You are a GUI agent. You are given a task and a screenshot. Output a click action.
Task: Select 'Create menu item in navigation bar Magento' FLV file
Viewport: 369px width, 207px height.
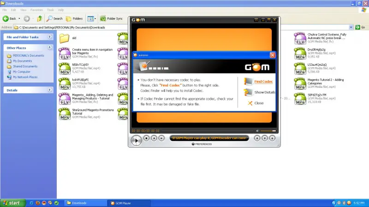click(86, 53)
